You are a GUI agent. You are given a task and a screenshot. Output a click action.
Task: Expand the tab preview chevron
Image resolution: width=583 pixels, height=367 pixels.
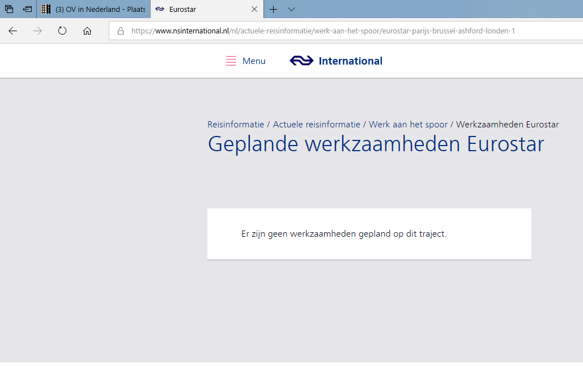[291, 9]
